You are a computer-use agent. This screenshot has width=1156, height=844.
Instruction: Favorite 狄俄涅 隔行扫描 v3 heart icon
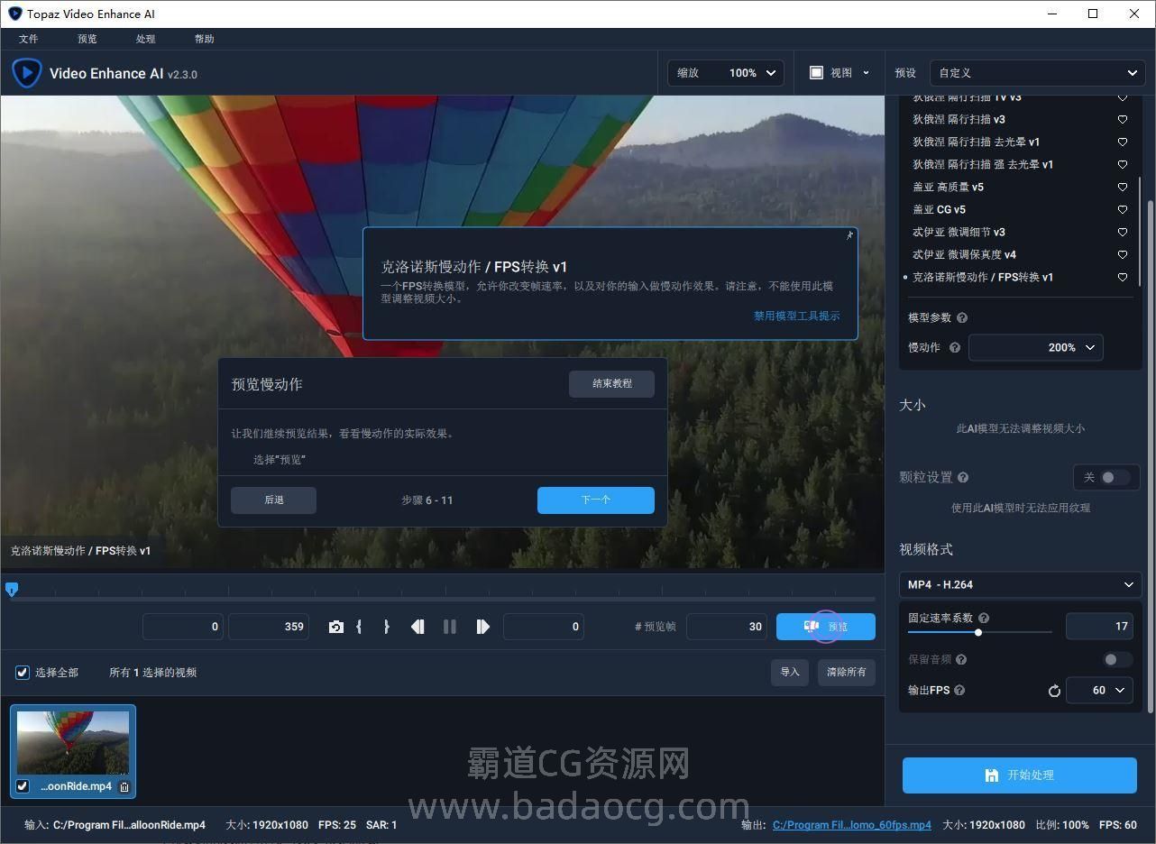[1123, 119]
